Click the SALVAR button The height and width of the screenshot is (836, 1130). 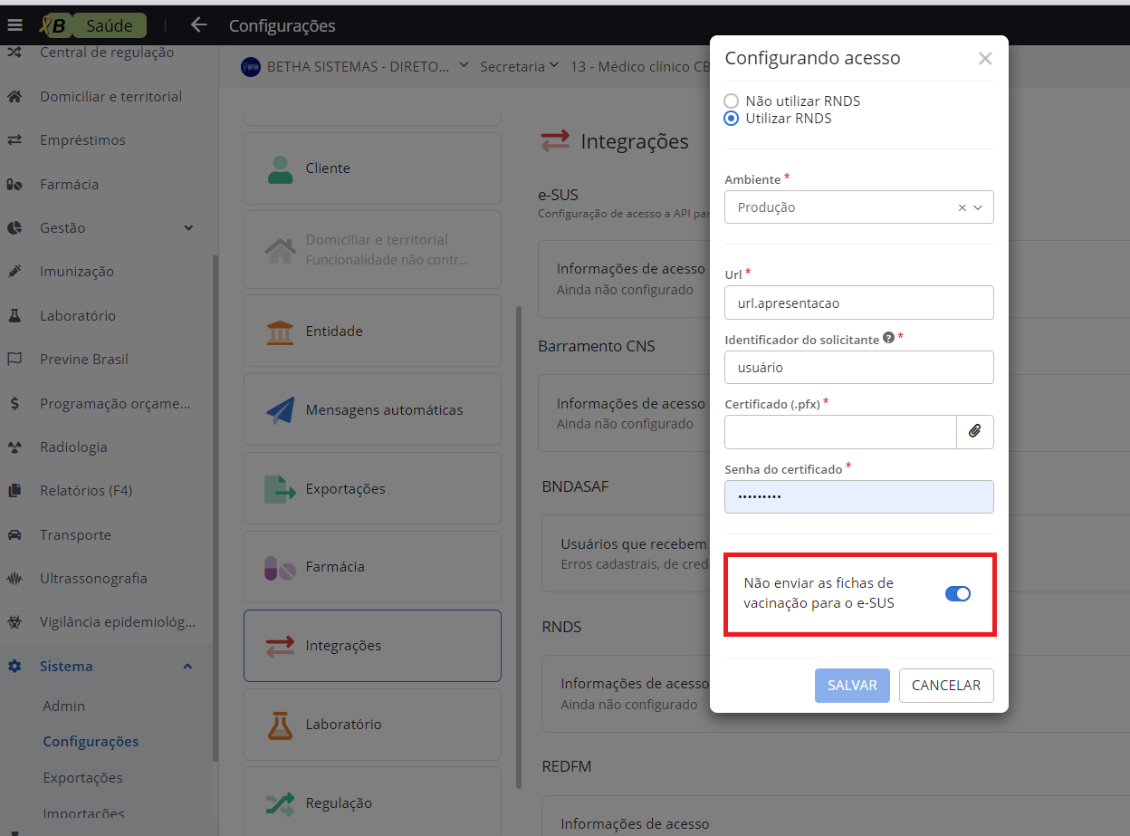coord(852,686)
